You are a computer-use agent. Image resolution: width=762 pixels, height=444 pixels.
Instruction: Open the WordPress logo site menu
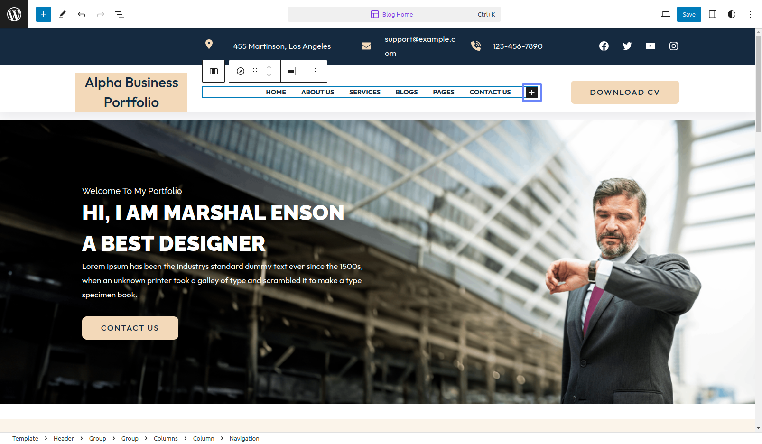pos(14,14)
